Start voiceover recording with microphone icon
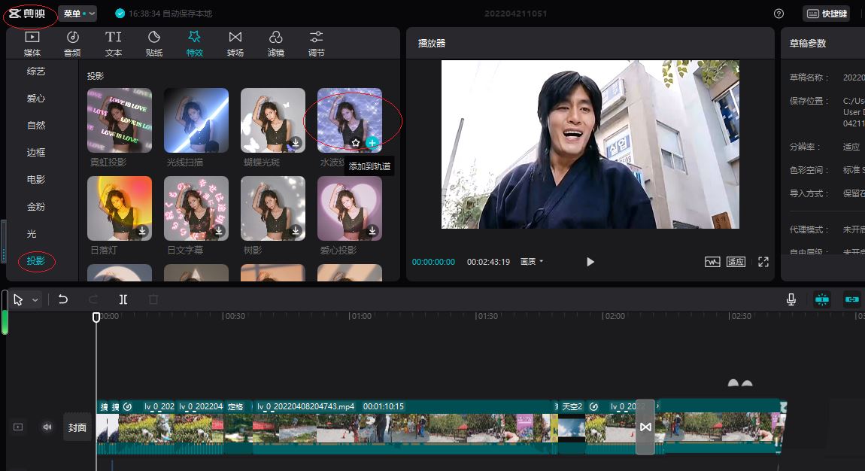865x471 pixels. (791, 299)
